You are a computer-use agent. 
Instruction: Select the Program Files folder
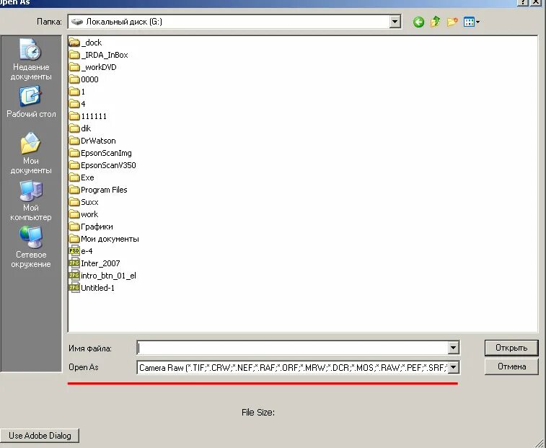click(x=98, y=190)
